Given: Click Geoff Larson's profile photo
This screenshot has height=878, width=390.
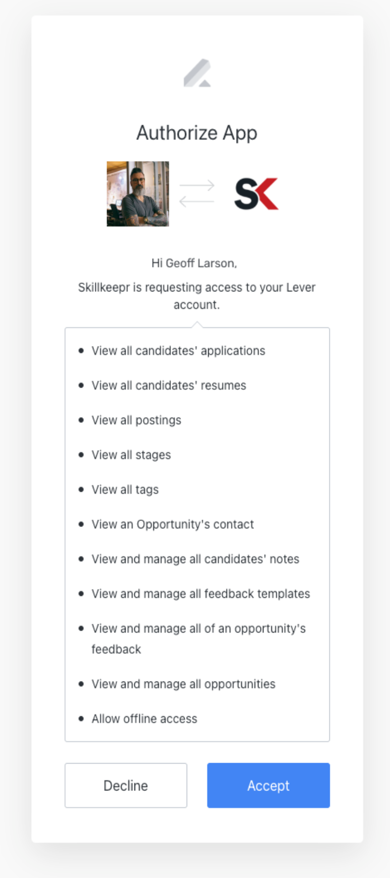Looking at the screenshot, I should [138, 194].
